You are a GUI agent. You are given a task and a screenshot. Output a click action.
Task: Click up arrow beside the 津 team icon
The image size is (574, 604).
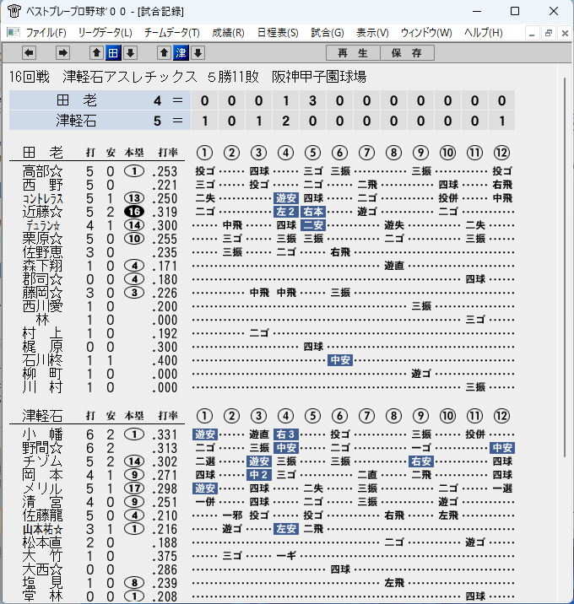coord(164,53)
